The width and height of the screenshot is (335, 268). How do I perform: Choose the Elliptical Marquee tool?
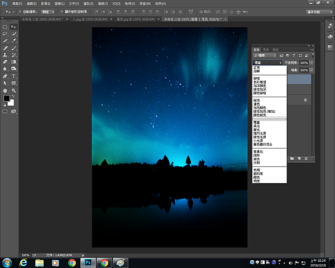tap(5, 27)
